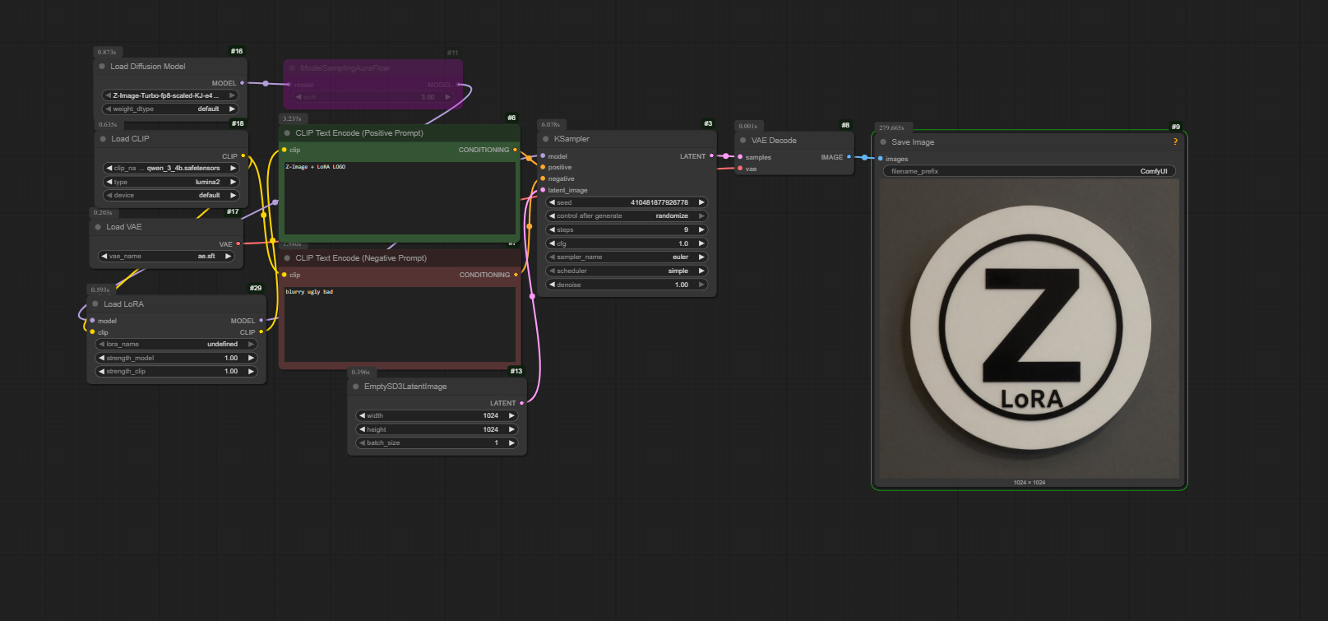Click the orange help icon on Save Image
This screenshot has height=621, width=1328.
[x=1175, y=141]
